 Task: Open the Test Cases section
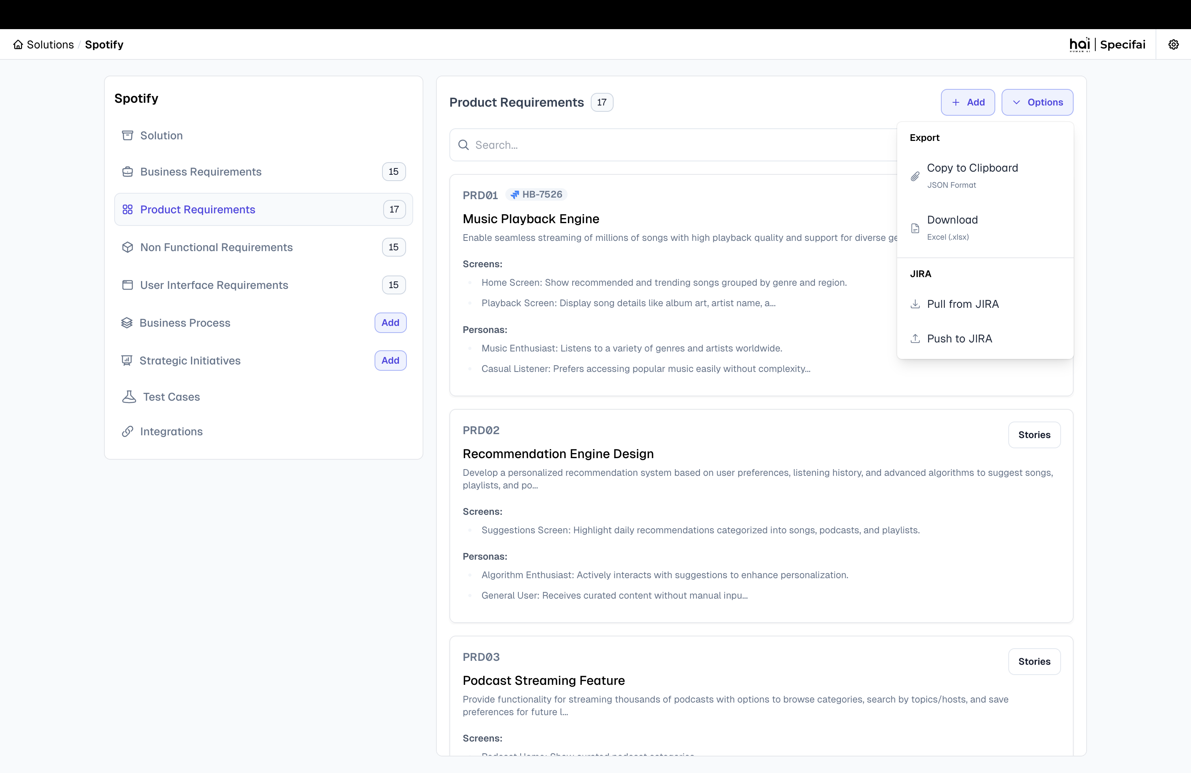click(263, 397)
